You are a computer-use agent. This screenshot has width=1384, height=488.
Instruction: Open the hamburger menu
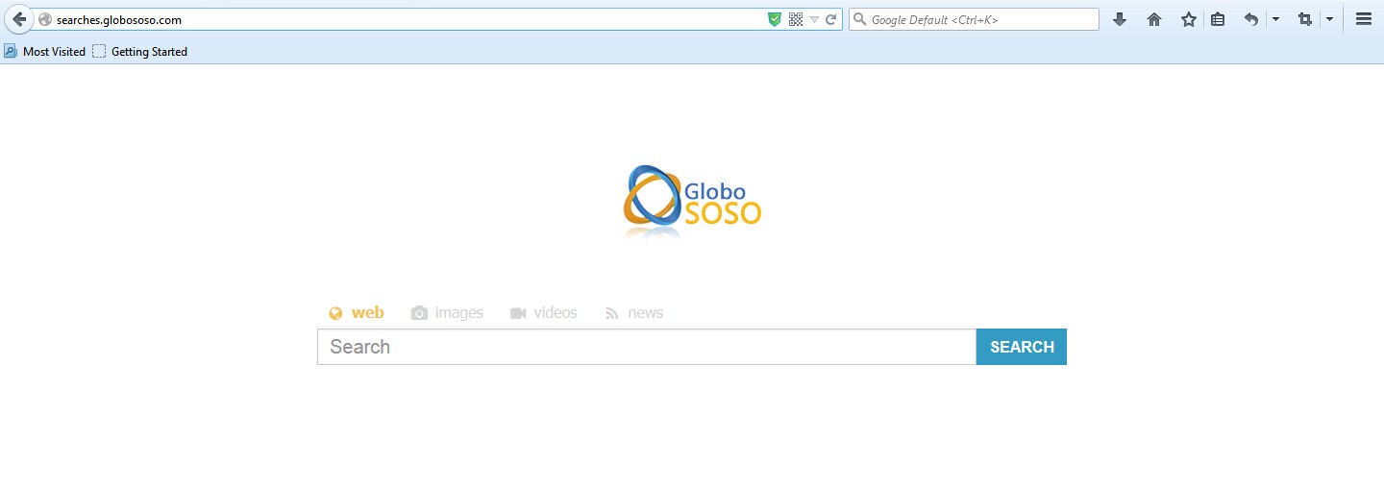click(1364, 19)
